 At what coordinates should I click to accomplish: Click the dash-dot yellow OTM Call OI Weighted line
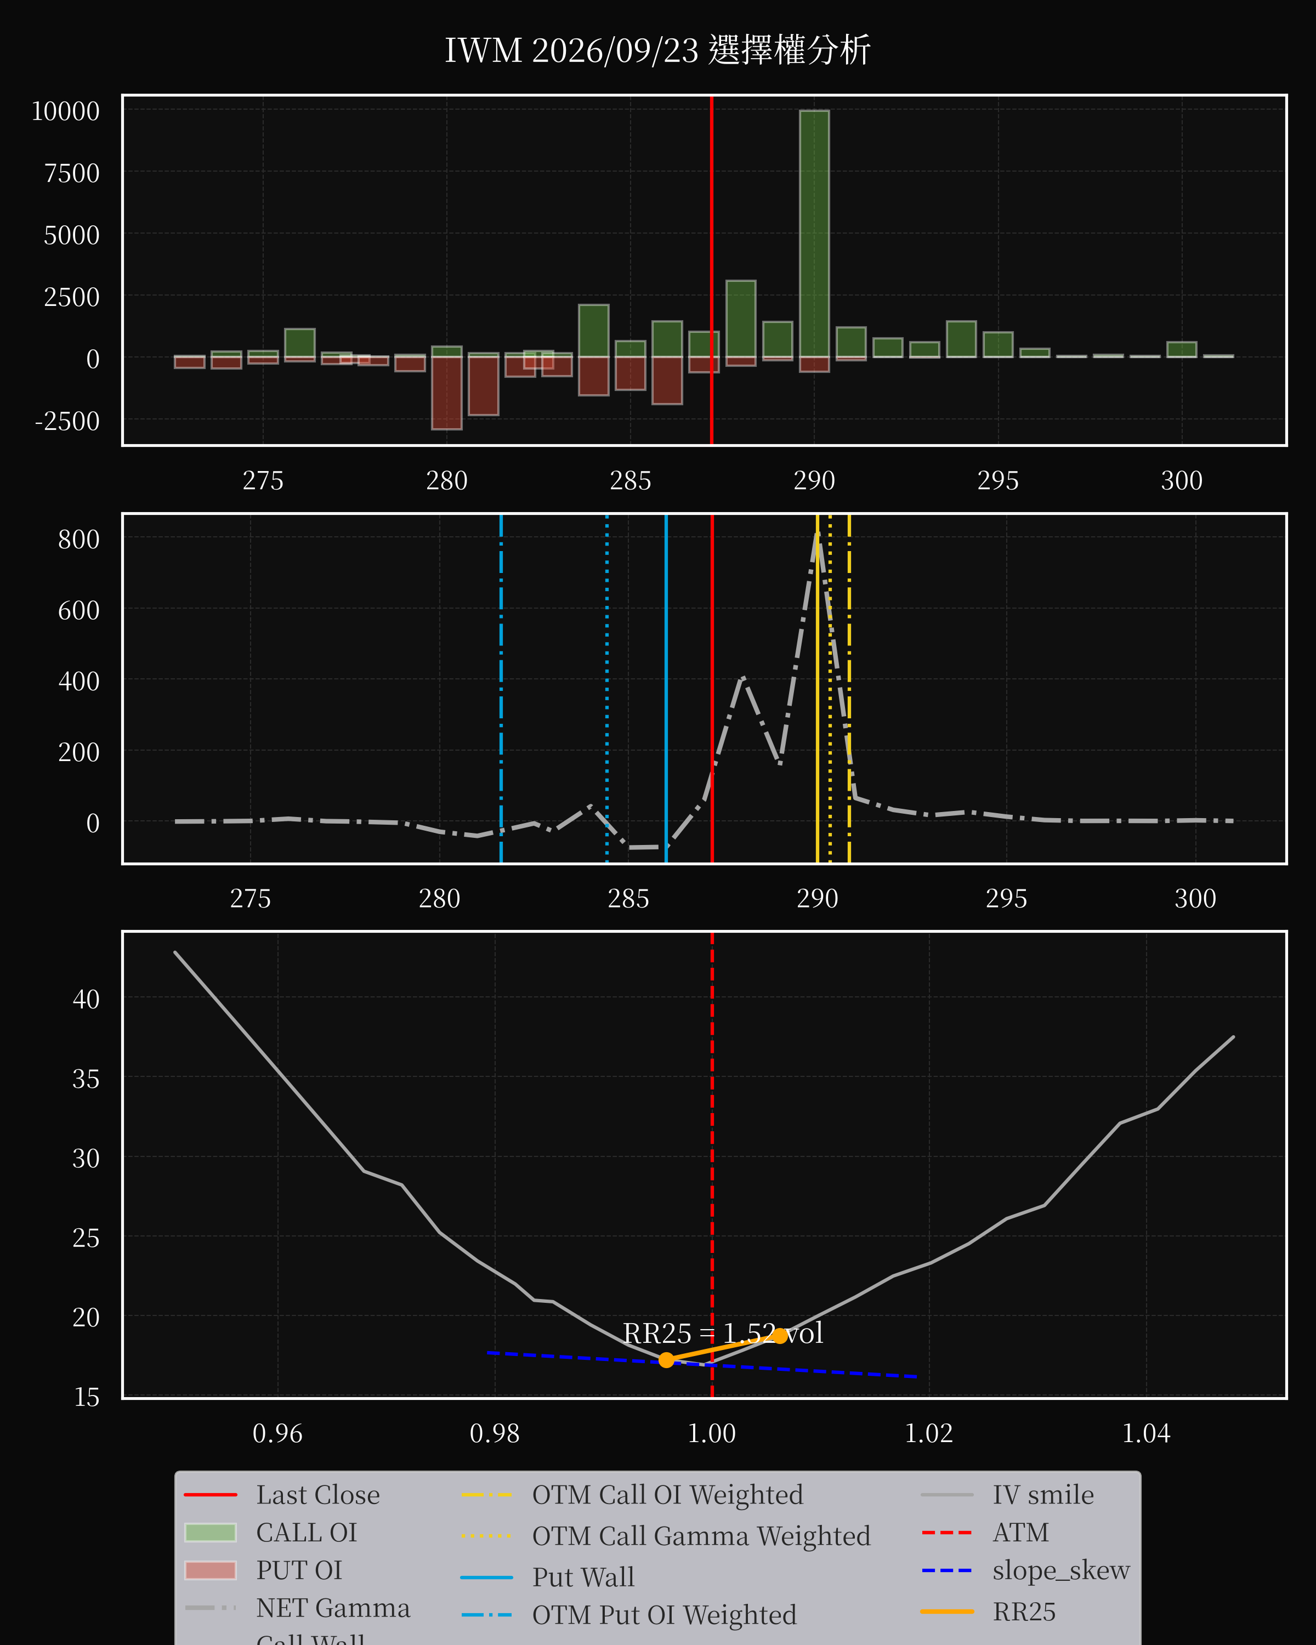pyautogui.click(x=849, y=689)
